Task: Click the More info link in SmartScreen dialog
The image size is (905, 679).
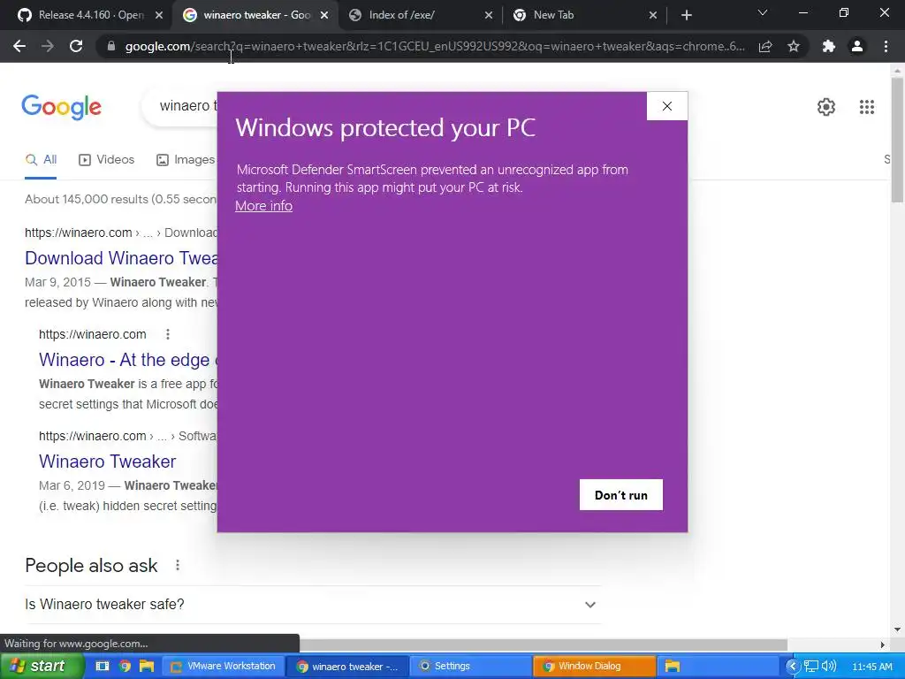Action: (x=263, y=206)
